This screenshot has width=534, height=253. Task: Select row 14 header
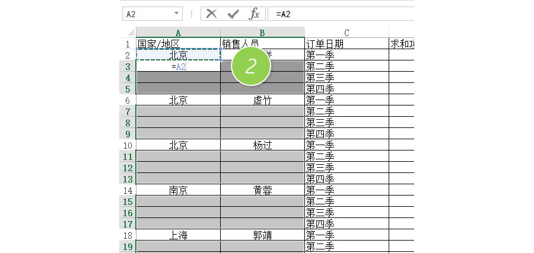coord(128,190)
